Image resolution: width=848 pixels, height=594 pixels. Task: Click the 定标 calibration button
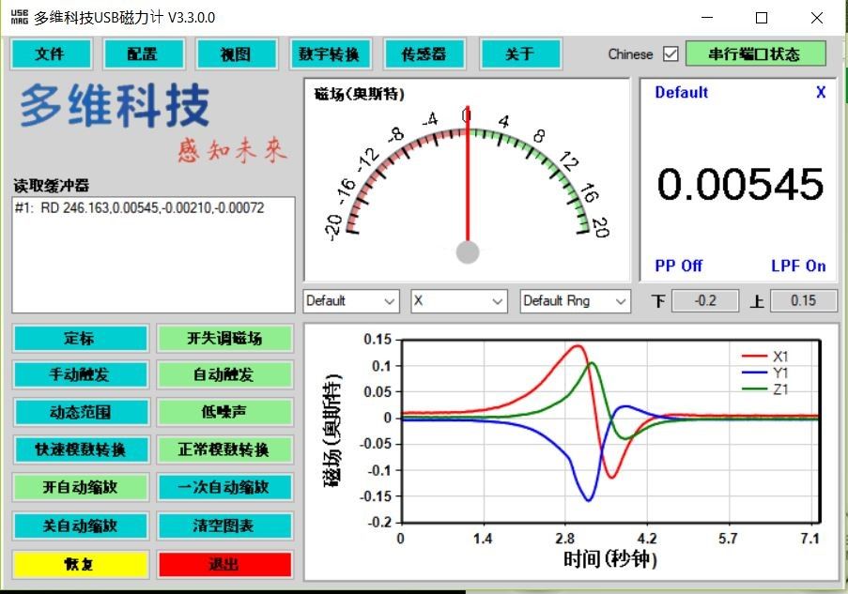(80, 338)
